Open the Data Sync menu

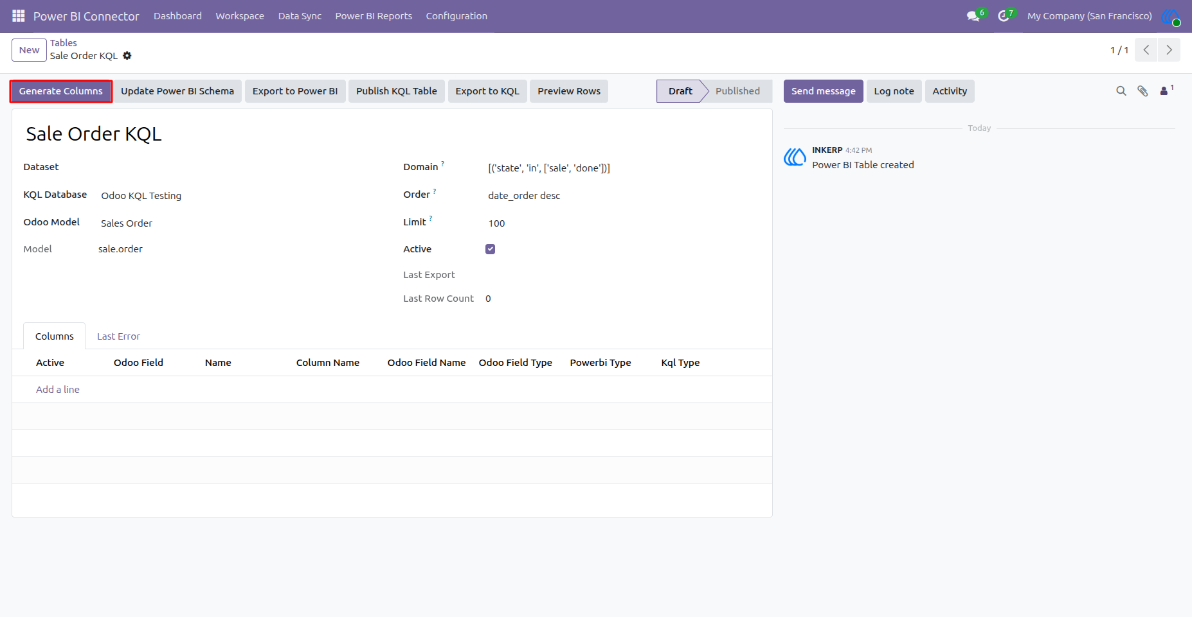[x=300, y=16]
